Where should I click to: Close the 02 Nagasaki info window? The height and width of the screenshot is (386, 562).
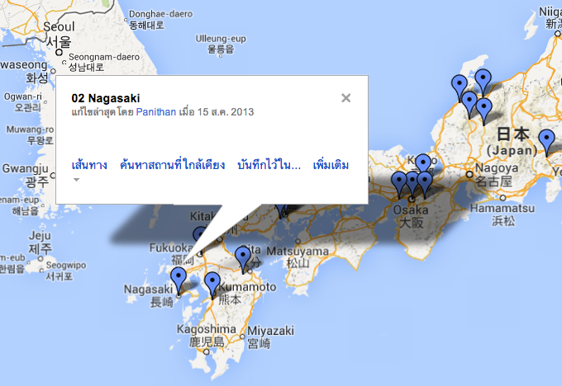345,97
